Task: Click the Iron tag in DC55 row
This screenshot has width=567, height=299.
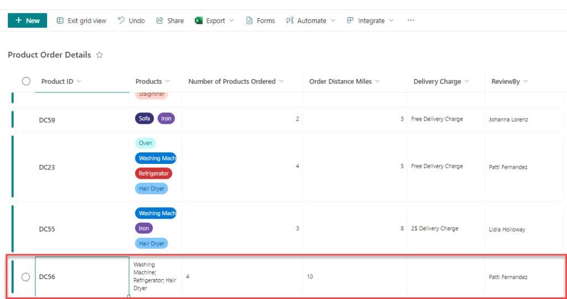Action: [144, 228]
